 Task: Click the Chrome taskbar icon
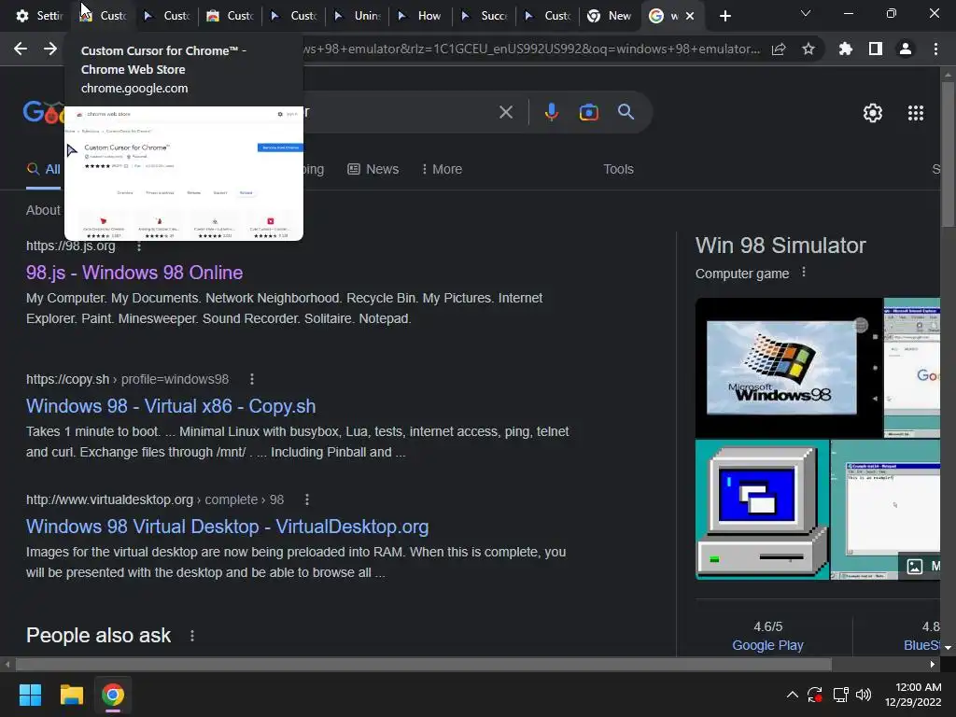(113, 695)
